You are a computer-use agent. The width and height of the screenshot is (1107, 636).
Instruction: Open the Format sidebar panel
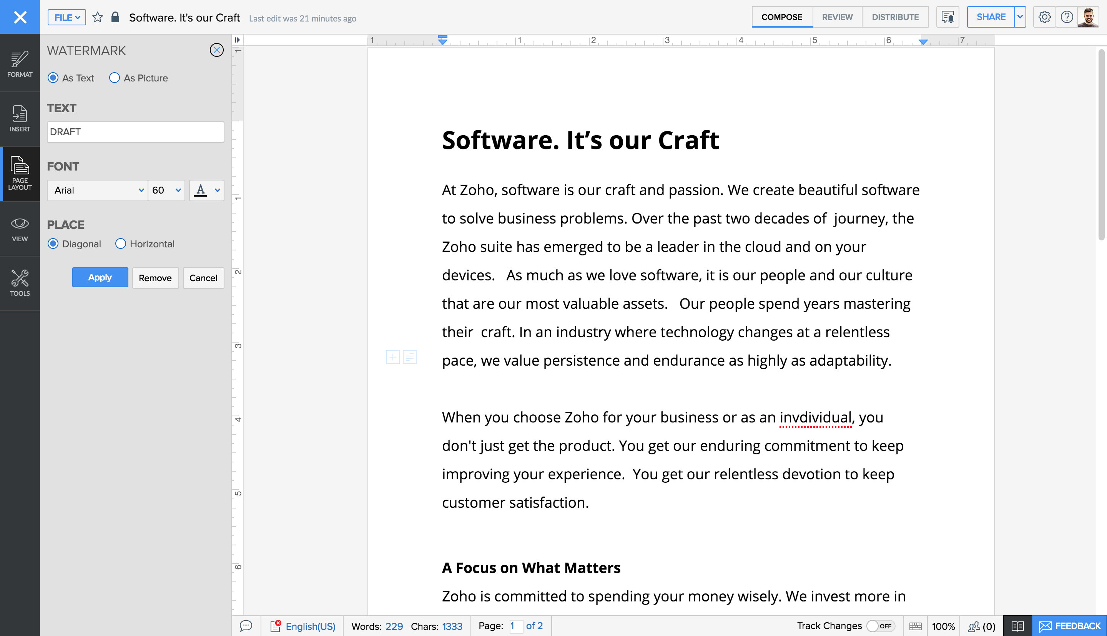pos(20,64)
